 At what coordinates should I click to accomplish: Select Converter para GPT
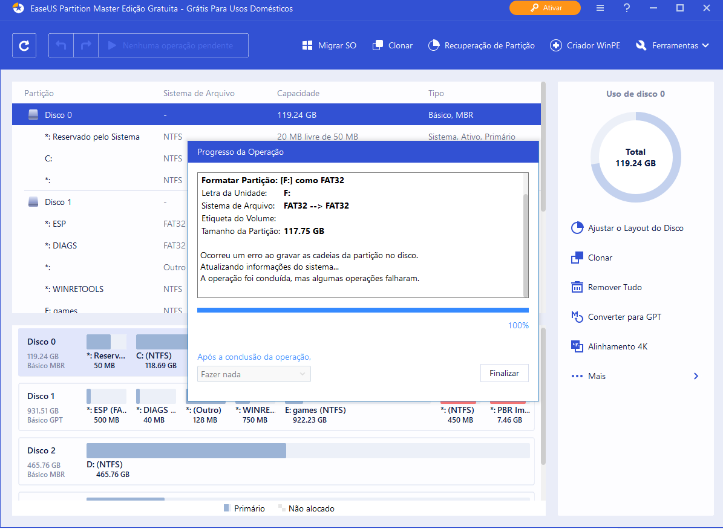click(x=616, y=317)
